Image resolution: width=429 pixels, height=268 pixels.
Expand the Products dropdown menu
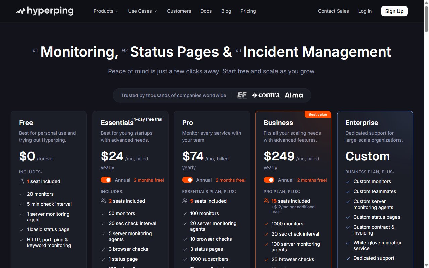[106, 11]
